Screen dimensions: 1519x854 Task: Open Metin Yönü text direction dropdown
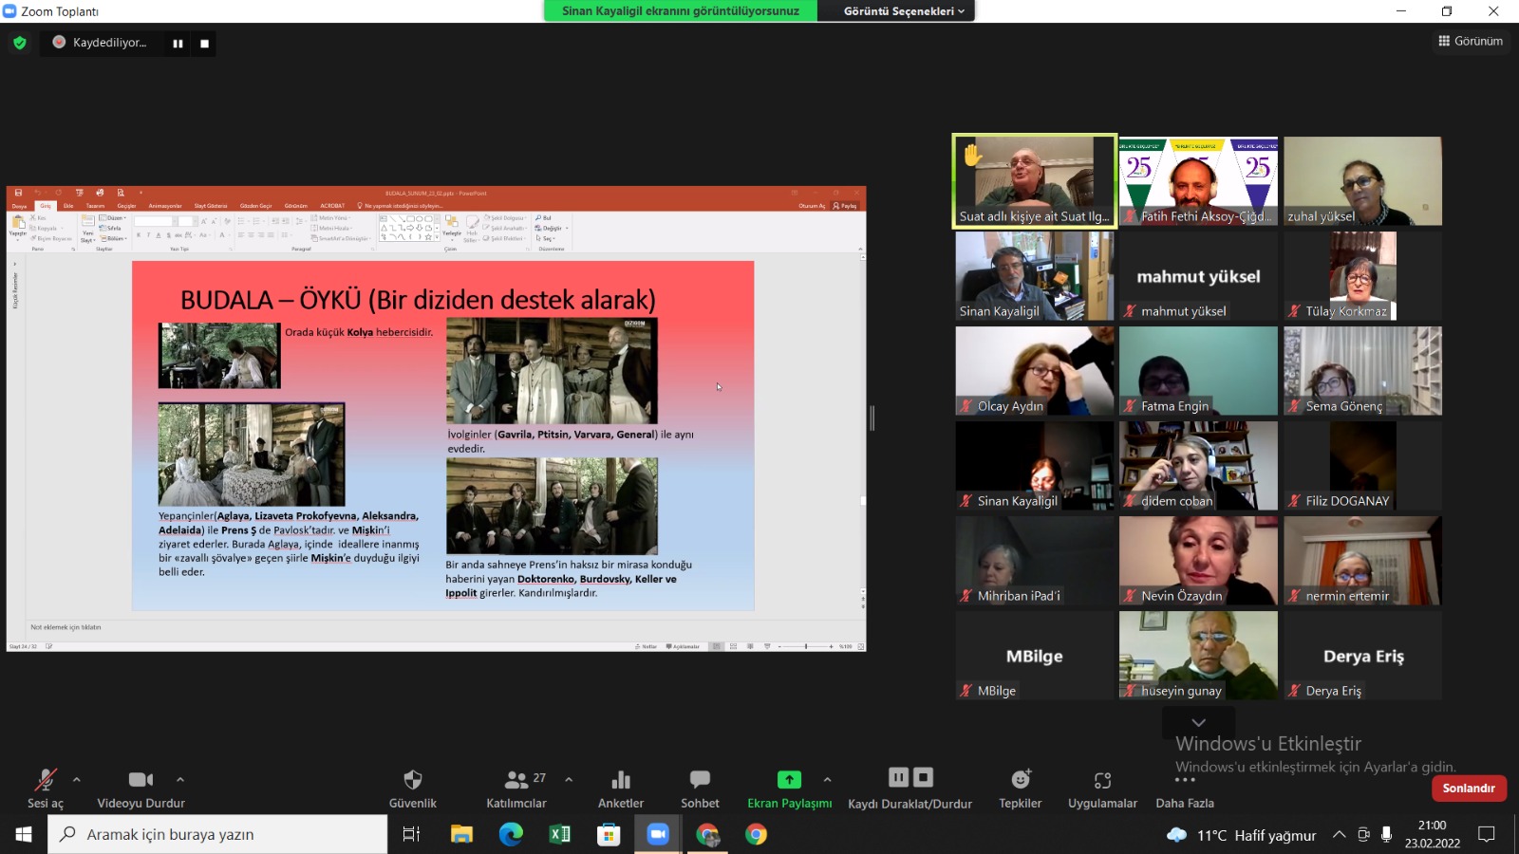[x=330, y=218]
